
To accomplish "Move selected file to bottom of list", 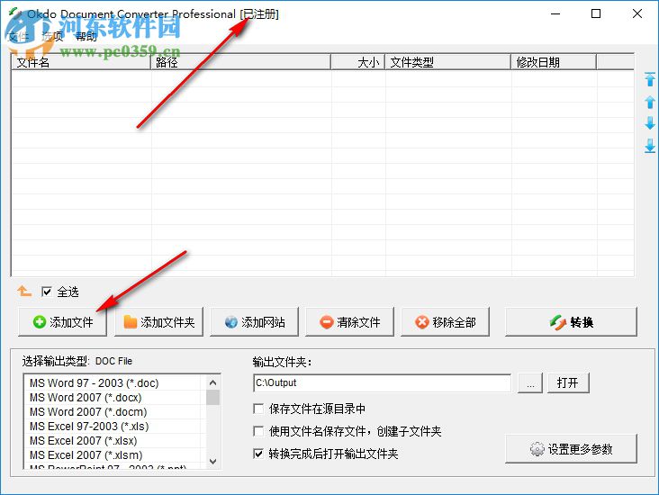I will point(650,146).
